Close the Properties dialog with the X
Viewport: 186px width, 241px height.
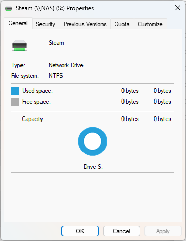coord(178,8)
